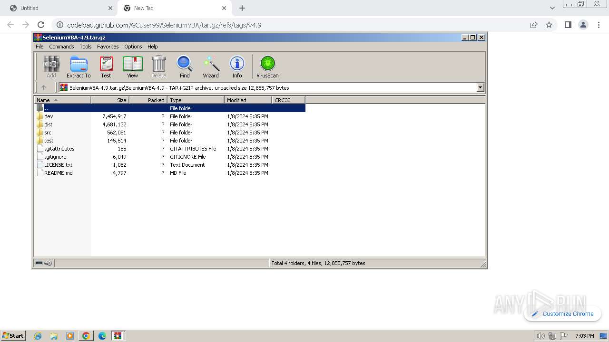Viewport: 609px width, 342px height.
Task: Open the Options menu
Action: [x=133, y=47]
